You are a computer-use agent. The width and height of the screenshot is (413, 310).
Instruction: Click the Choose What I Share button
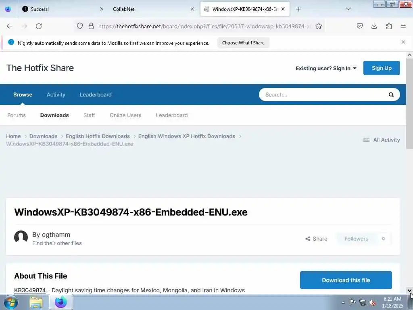point(243,43)
